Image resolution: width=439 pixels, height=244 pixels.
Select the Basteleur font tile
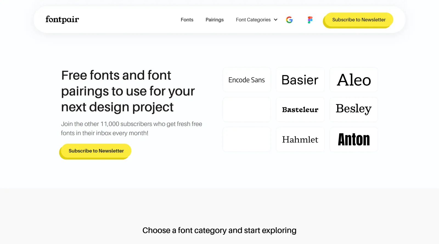[300, 110]
